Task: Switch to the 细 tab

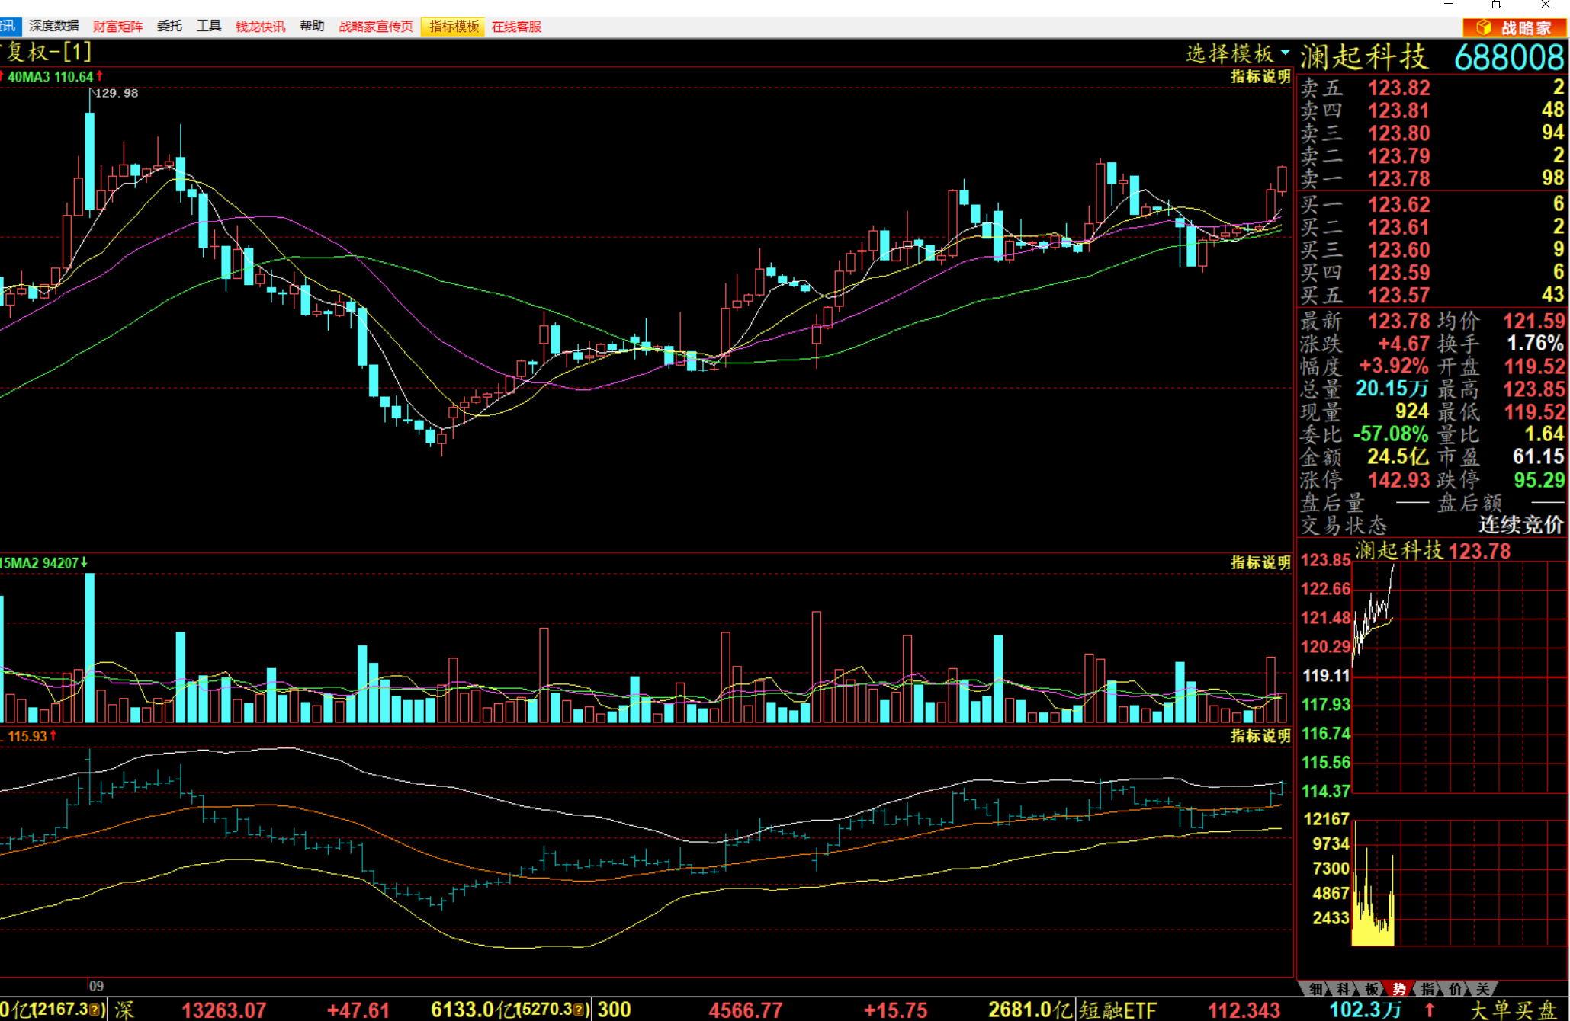Action: click(1315, 989)
